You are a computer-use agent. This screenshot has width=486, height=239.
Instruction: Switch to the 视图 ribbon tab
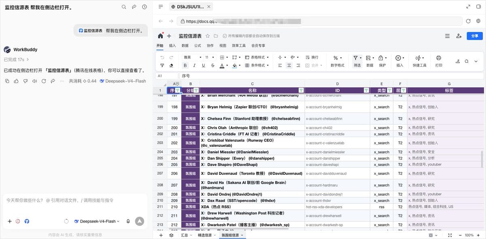point(223,46)
